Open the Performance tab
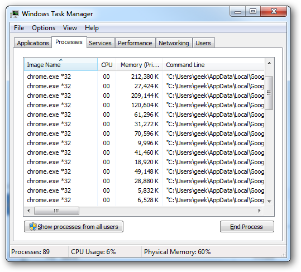The height and width of the screenshot is (272, 301). [x=135, y=43]
